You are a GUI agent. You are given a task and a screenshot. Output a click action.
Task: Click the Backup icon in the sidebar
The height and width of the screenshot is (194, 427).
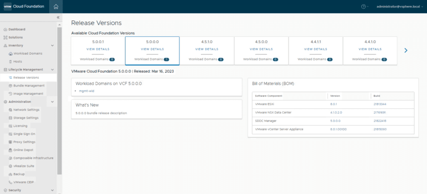pos(10,174)
